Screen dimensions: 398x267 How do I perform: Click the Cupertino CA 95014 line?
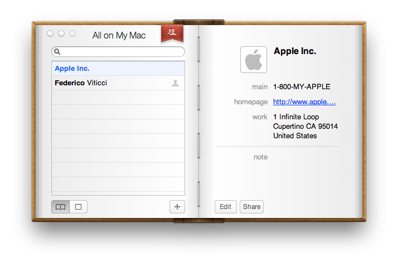click(305, 127)
